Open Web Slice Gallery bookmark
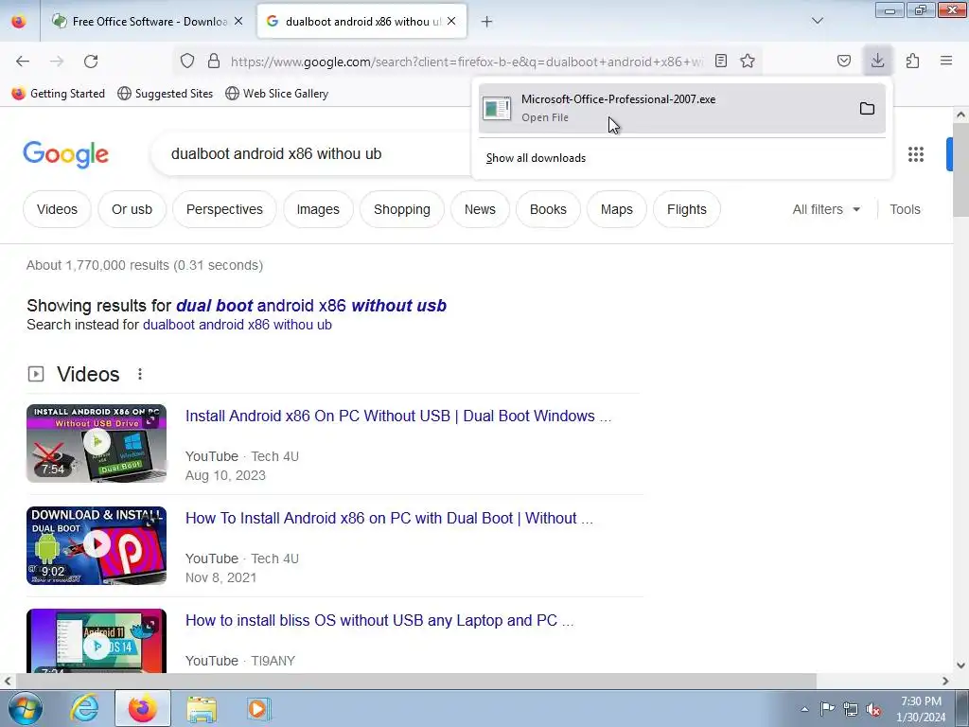 (277, 94)
